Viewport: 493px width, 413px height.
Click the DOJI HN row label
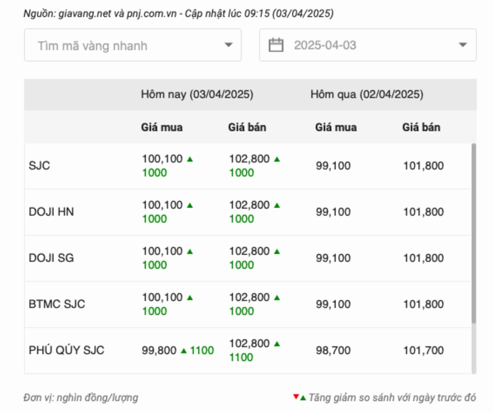pyautogui.click(x=51, y=212)
